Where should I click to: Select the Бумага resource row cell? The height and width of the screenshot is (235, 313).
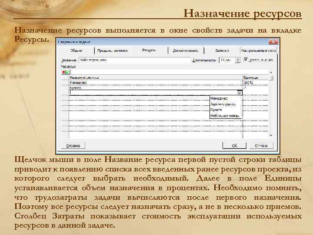point(156,87)
